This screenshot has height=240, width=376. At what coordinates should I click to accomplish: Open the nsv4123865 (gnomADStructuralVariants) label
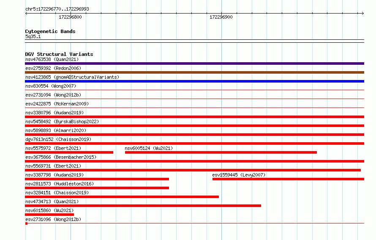coord(72,77)
